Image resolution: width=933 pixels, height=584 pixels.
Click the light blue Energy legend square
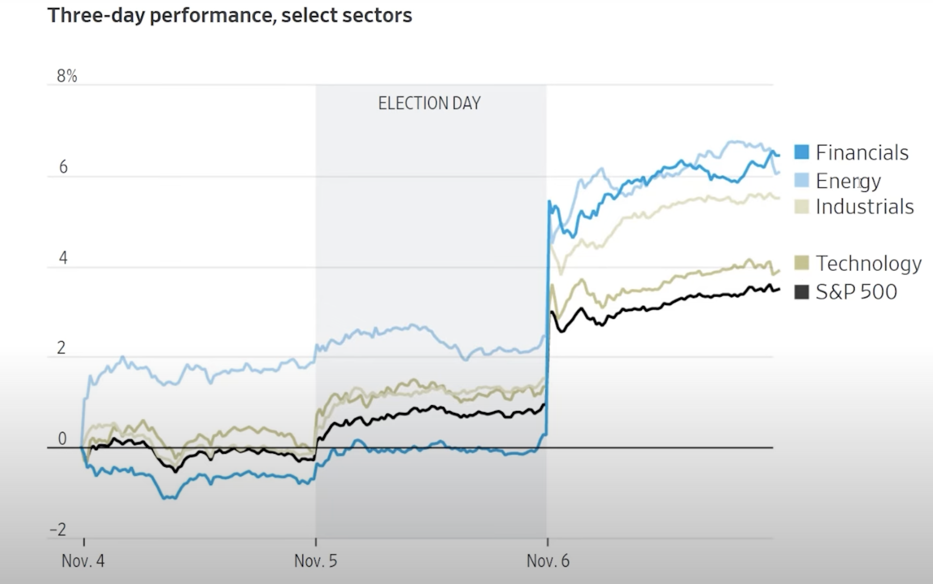coord(802,180)
